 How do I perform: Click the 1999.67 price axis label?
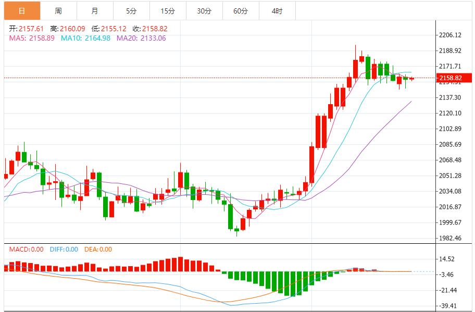450,222
